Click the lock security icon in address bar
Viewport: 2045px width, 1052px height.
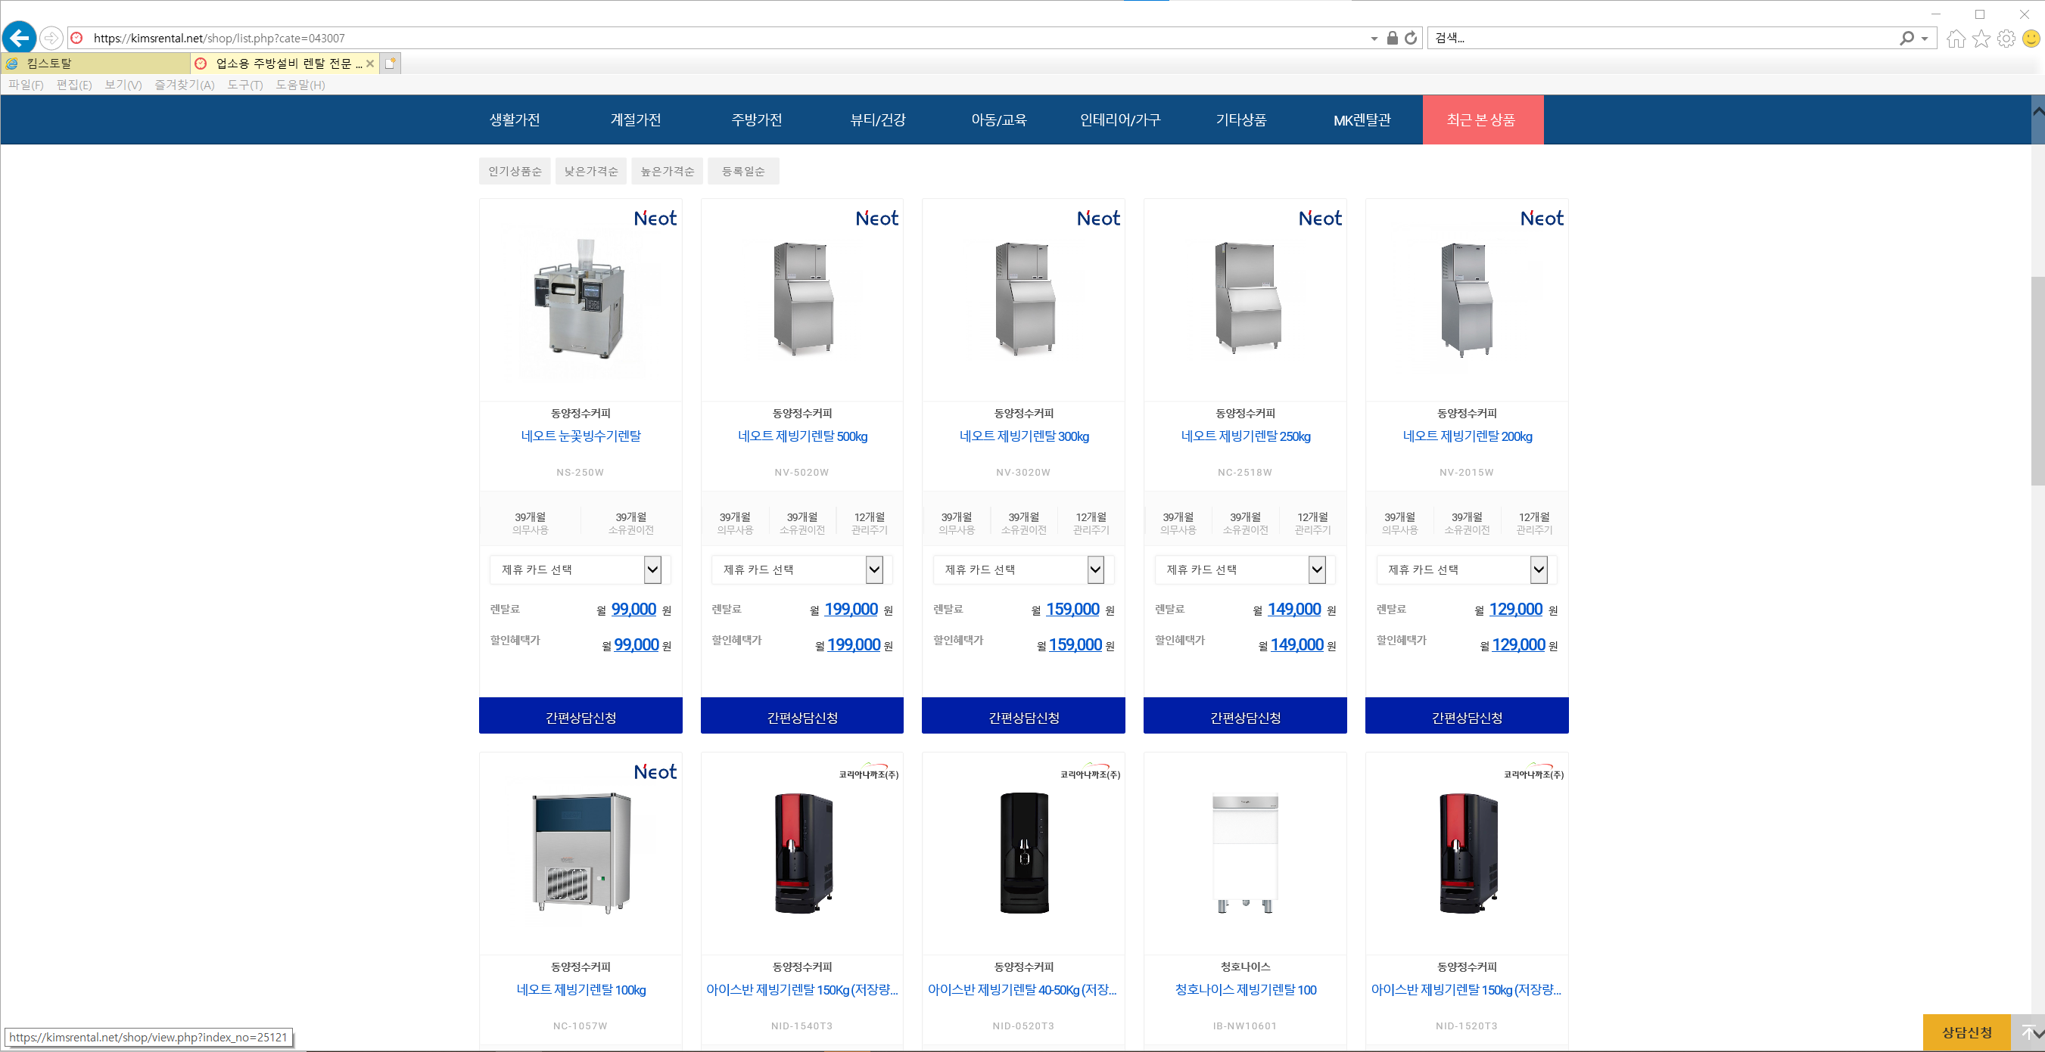1392,37
